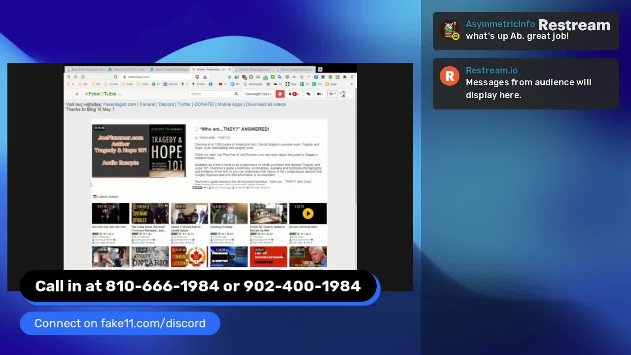Open the Mobile Apps link
Image resolution: width=631 pixels, height=355 pixels.
230,105
